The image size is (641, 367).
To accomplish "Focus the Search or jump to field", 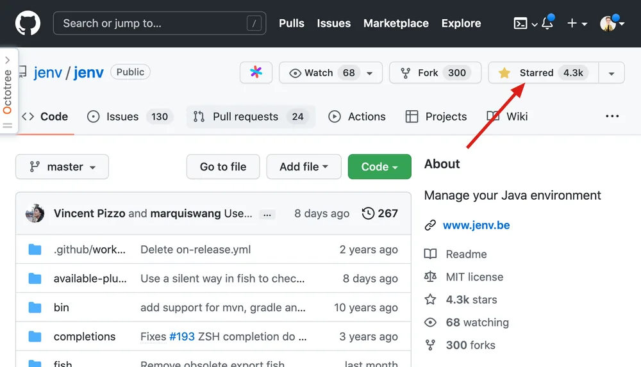I will pos(160,23).
